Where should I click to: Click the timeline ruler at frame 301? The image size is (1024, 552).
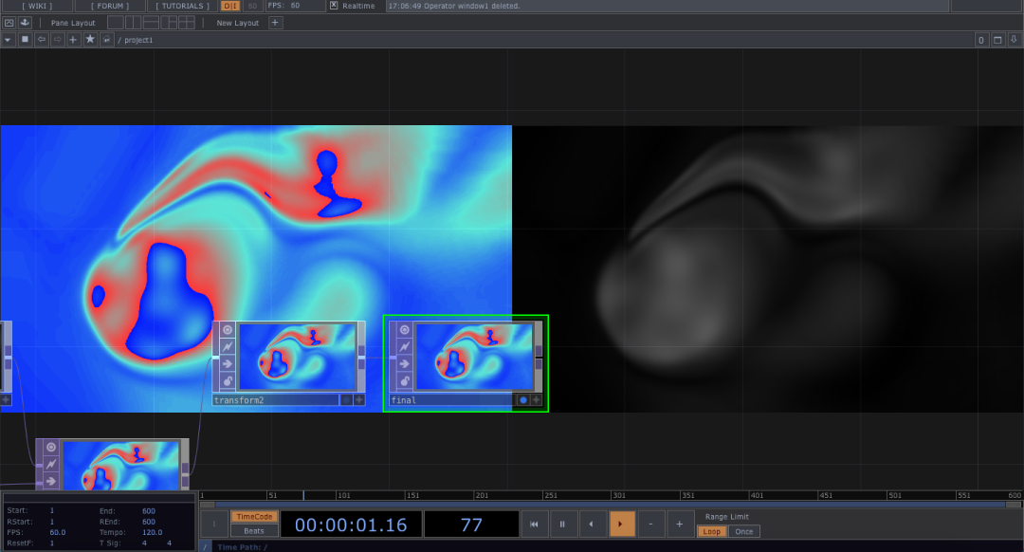click(618, 495)
